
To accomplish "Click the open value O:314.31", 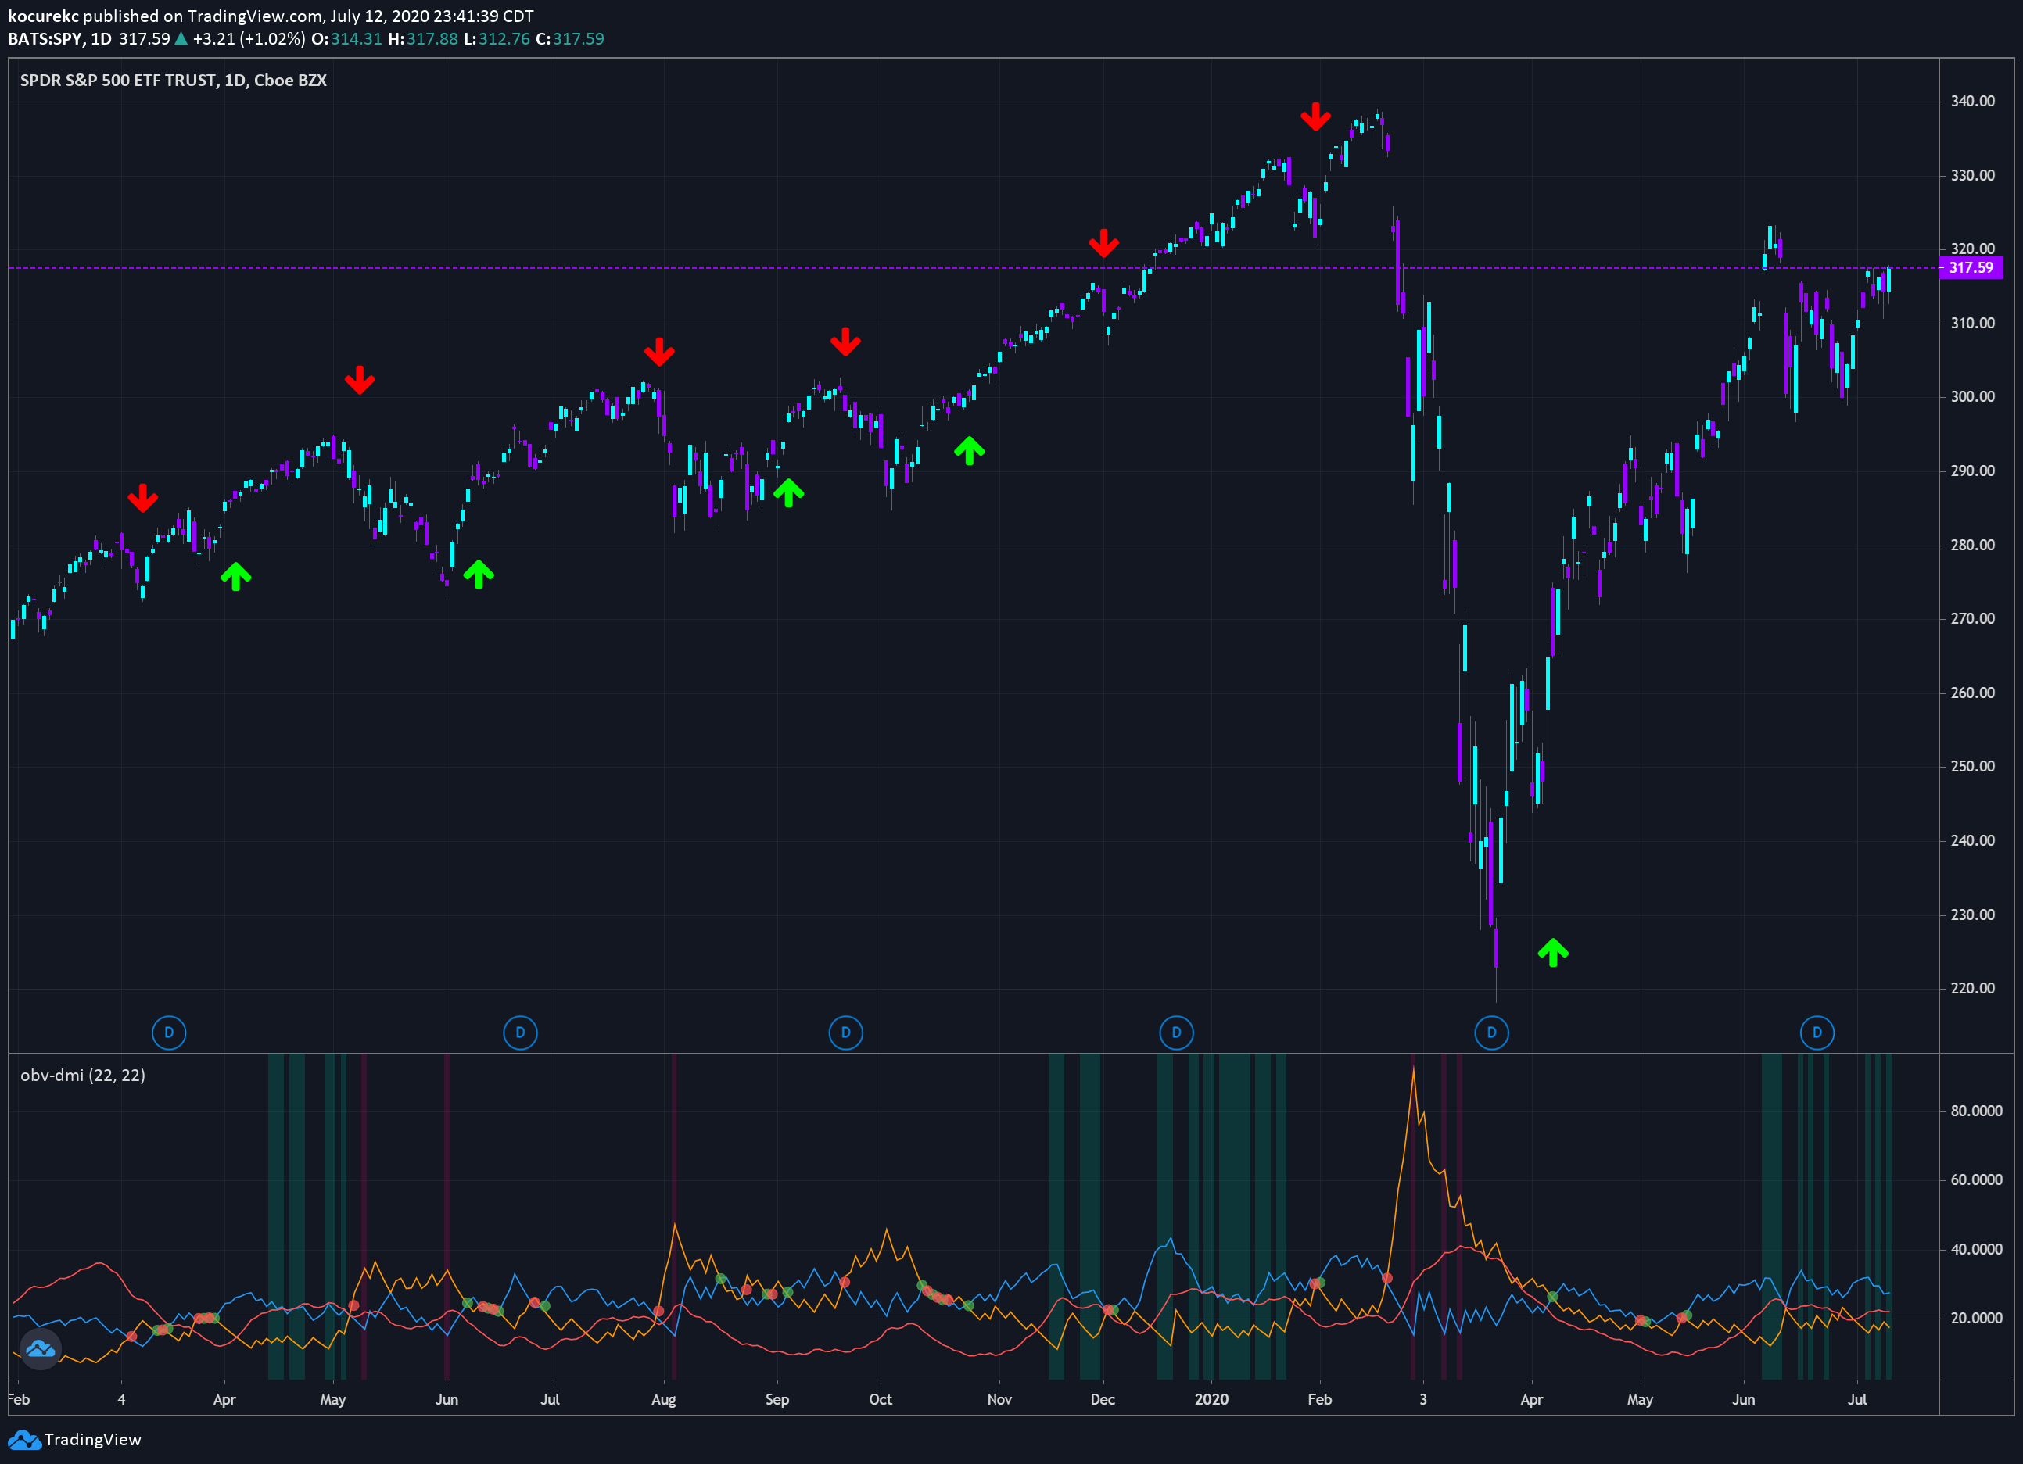I will (x=346, y=38).
